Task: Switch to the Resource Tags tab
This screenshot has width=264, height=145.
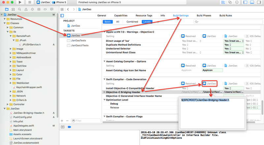Action: click(144, 15)
